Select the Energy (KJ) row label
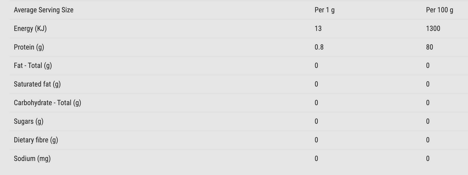The width and height of the screenshot is (468, 175). 30,28
